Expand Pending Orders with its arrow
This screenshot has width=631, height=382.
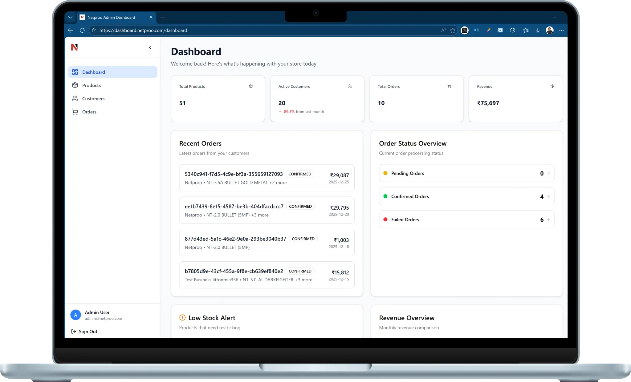click(x=548, y=173)
